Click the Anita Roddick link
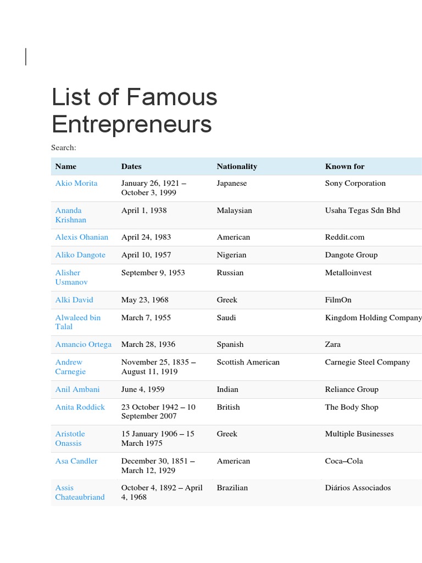The image size is (422, 563). pyautogui.click(x=80, y=407)
